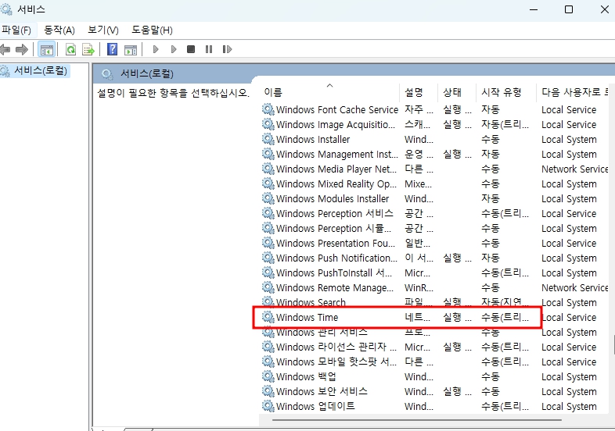Toggle the Show/Hide Action Pane toolbar icon

coord(131,50)
